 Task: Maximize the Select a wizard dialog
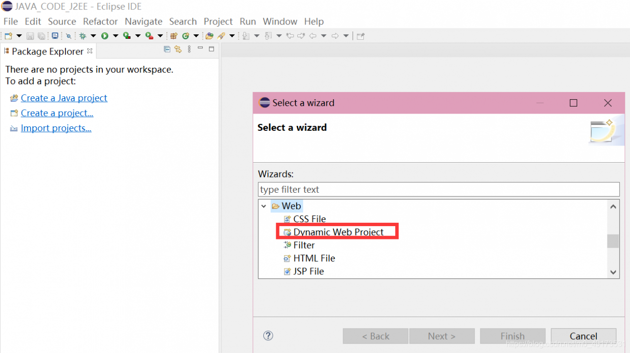[573, 103]
